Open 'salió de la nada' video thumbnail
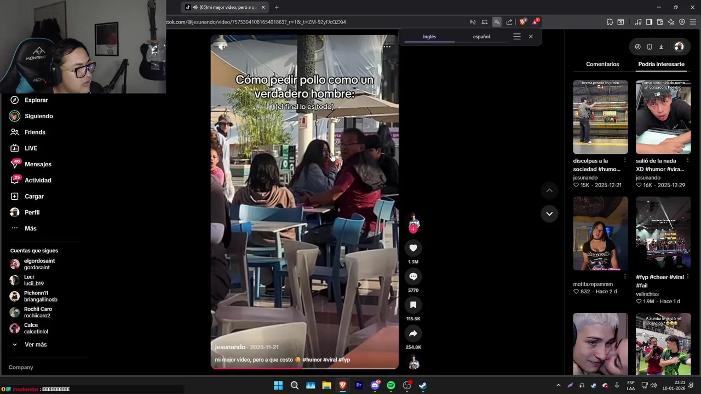This screenshot has height=394, width=701. click(663, 117)
